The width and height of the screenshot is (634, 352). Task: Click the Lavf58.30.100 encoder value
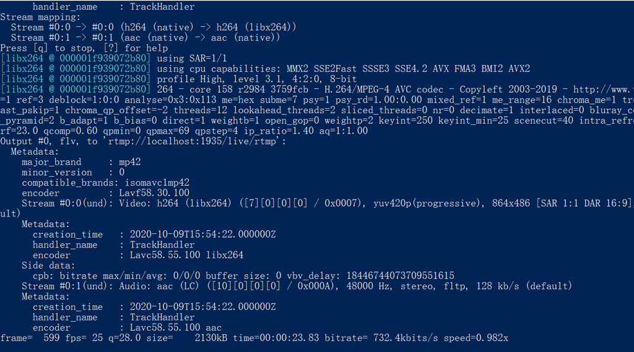[154, 193]
